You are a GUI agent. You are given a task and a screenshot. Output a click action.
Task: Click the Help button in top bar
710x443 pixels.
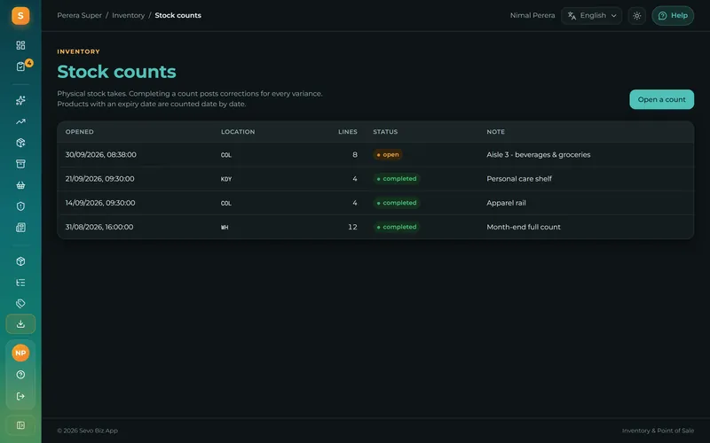(x=673, y=16)
